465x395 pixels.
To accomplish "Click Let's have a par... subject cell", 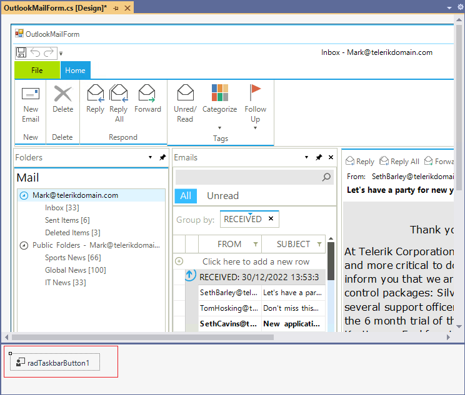I will [x=292, y=293].
